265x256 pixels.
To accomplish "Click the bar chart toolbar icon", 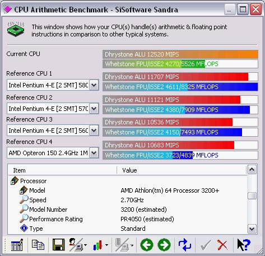I will pyautogui.click(x=97, y=245).
